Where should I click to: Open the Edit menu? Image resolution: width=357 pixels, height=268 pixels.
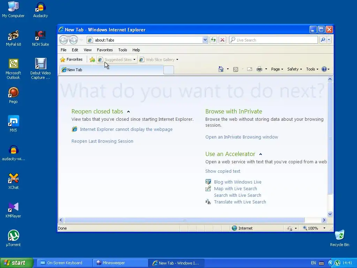coord(75,50)
